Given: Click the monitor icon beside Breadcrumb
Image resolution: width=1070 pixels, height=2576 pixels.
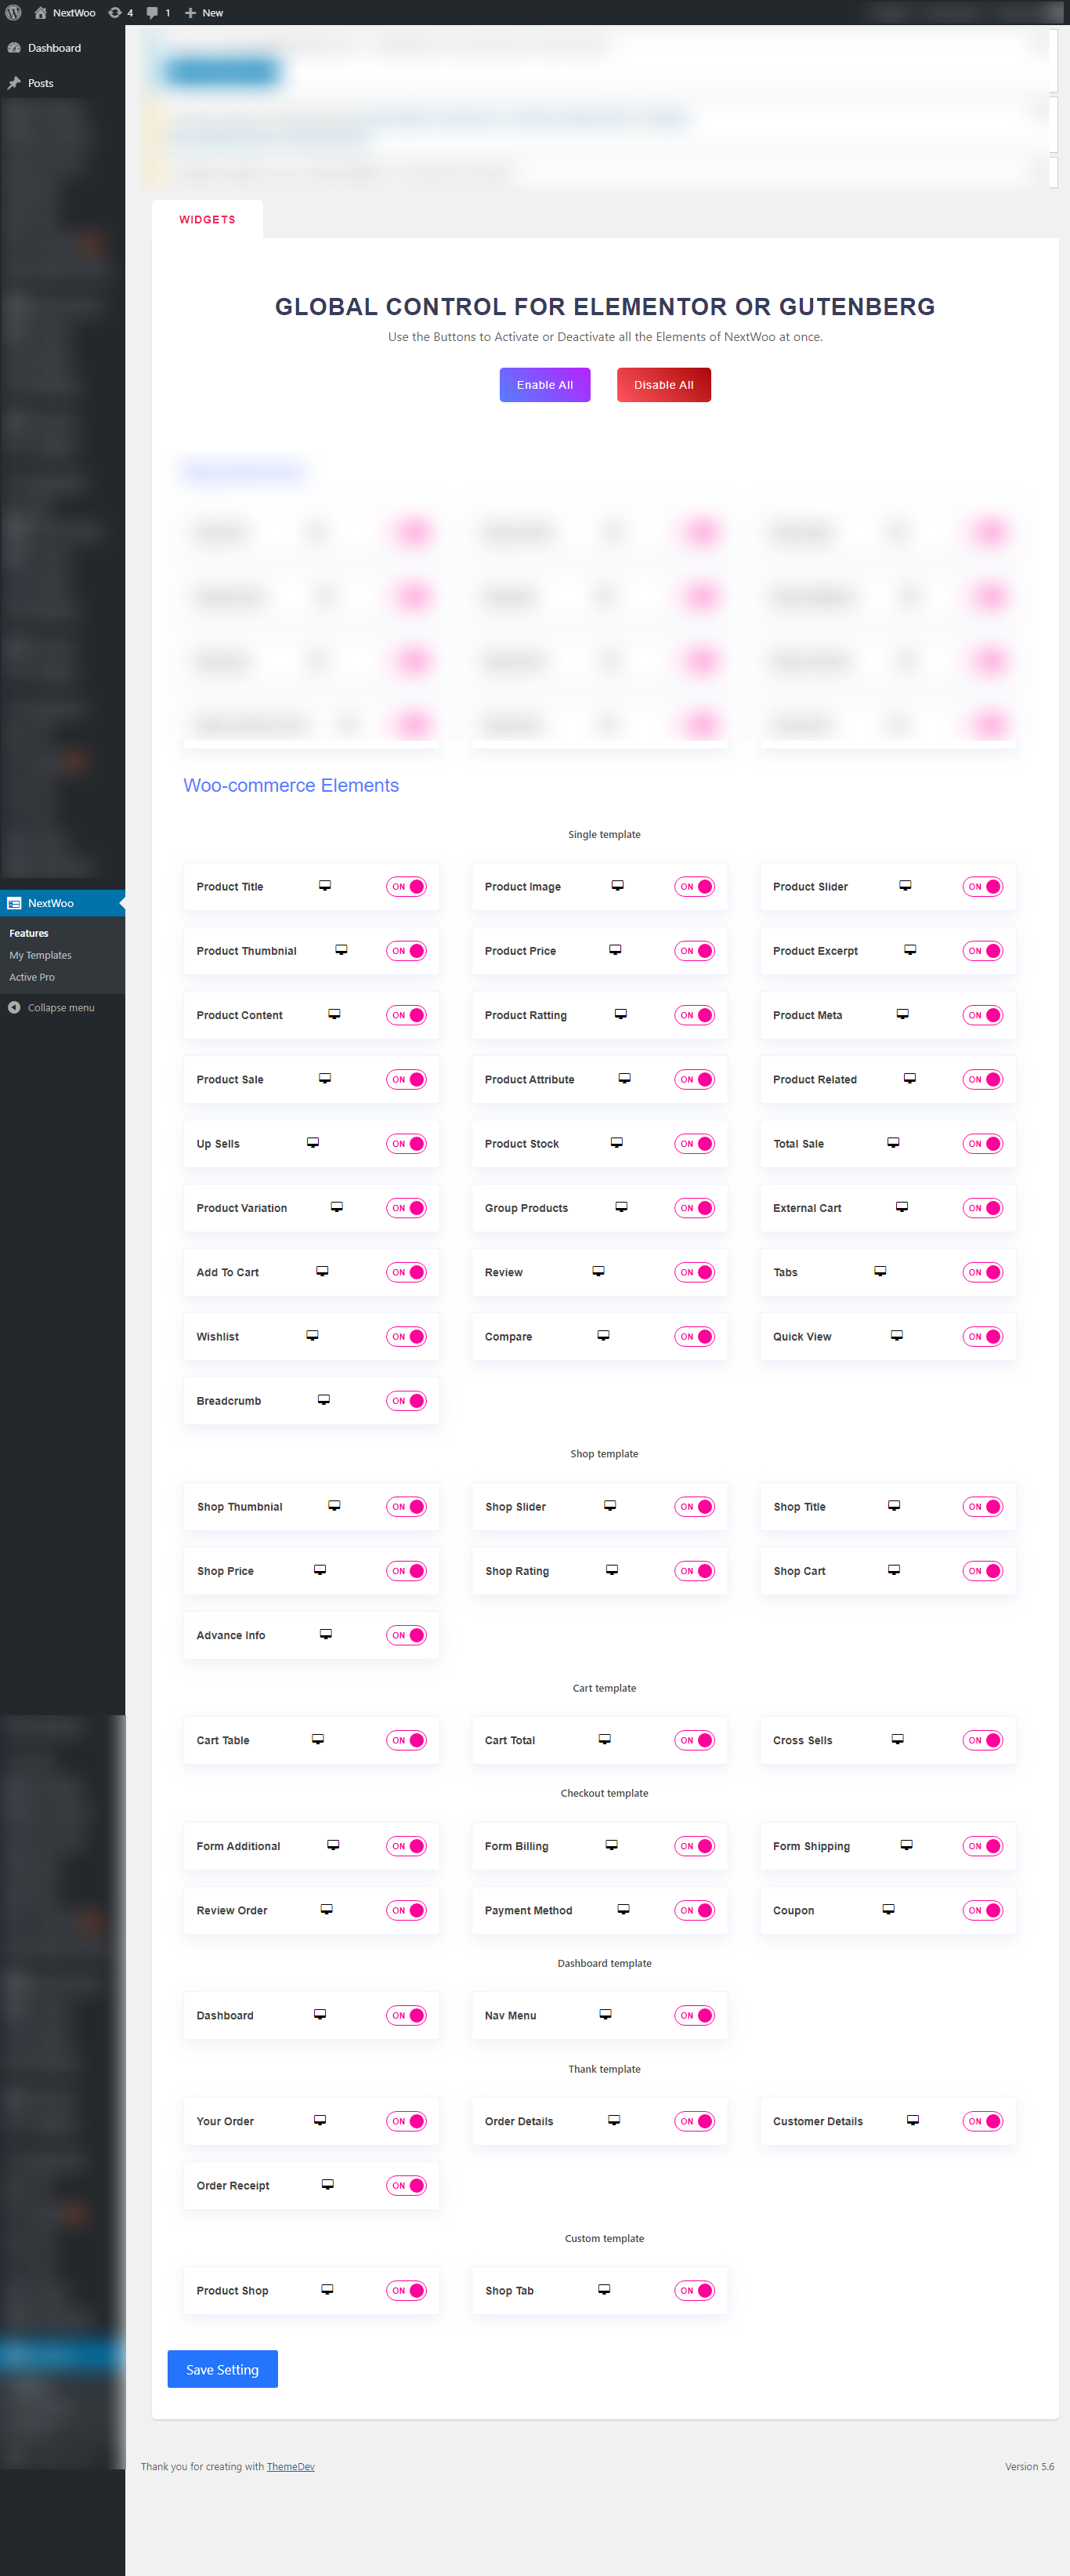Looking at the screenshot, I should click(324, 1400).
